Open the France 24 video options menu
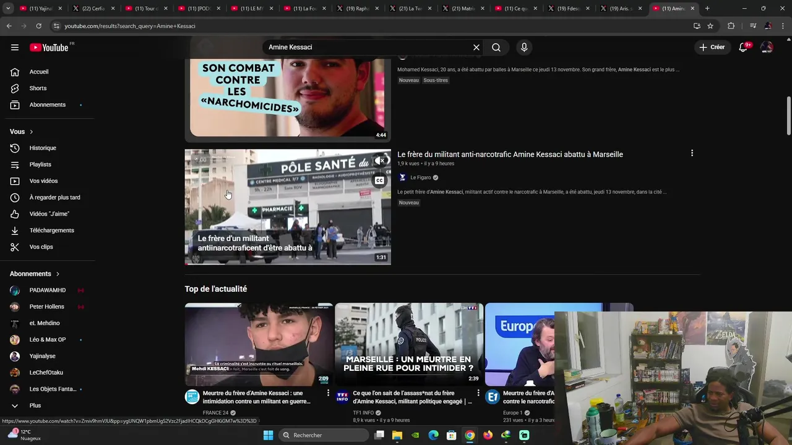The width and height of the screenshot is (792, 445). tap(328, 393)
